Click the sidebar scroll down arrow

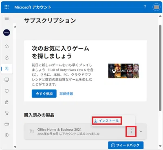(x=15, y=147)
